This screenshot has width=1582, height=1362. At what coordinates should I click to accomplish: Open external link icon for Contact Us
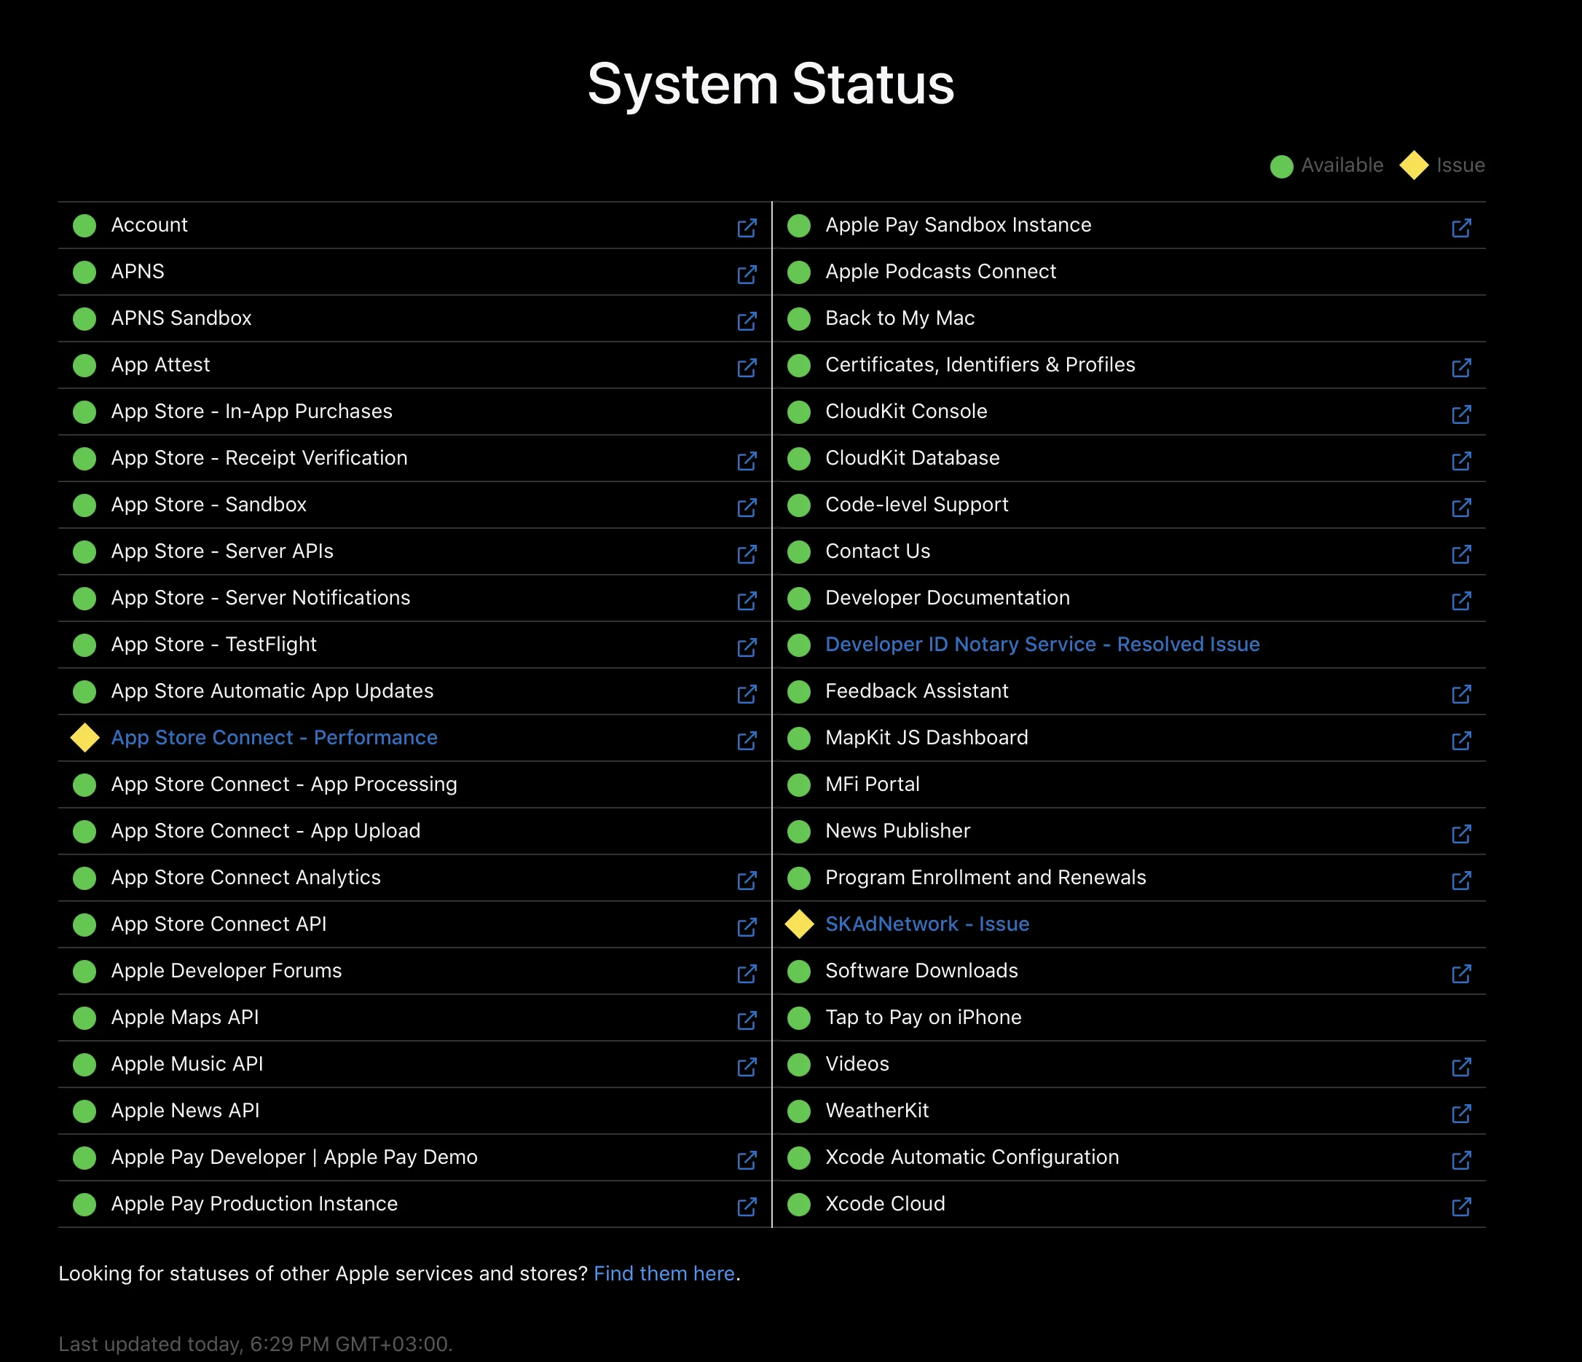pyautogui.click(x=1460, y=554)
